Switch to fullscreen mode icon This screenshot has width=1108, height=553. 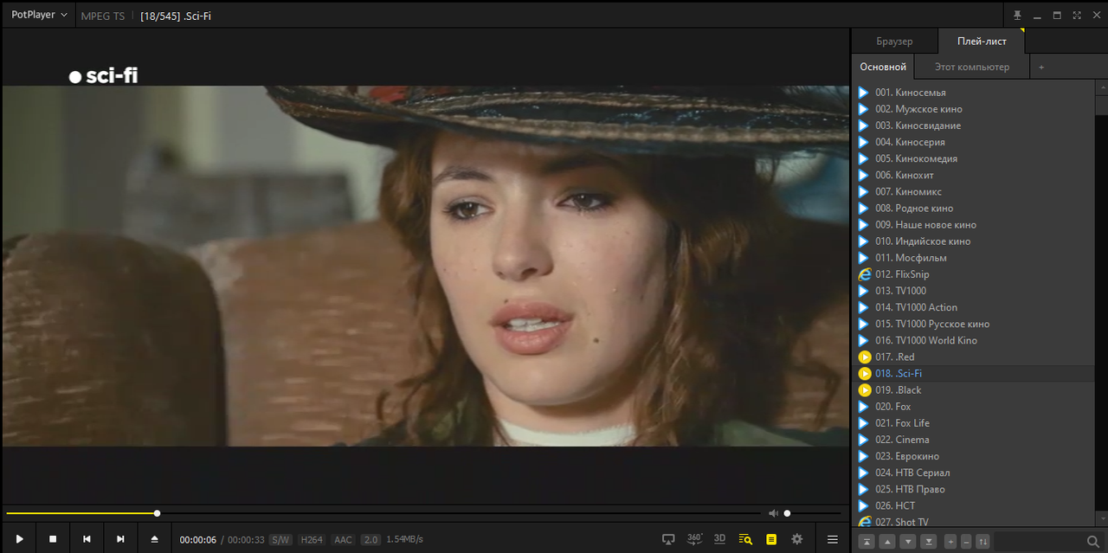click(x=1077, y=16)
